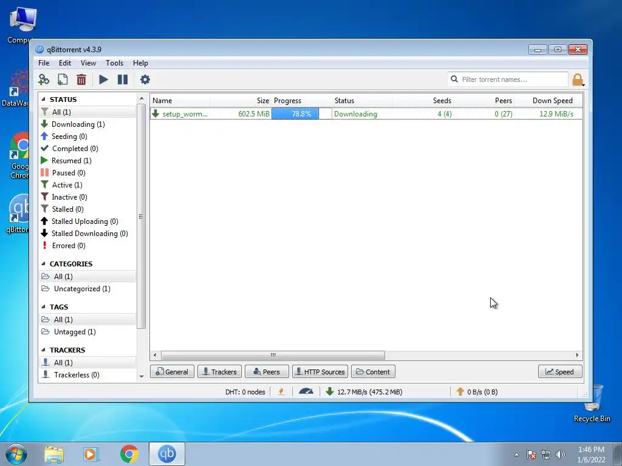Filter by Active (1) status

(67, 185)
